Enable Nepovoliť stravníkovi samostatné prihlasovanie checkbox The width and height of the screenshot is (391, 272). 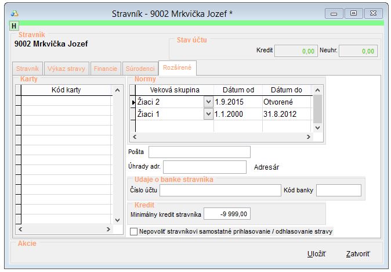tap(134, 231)
